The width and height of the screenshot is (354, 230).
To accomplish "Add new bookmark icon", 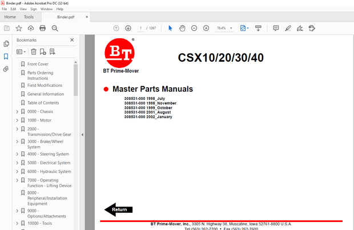I will 43,52.
